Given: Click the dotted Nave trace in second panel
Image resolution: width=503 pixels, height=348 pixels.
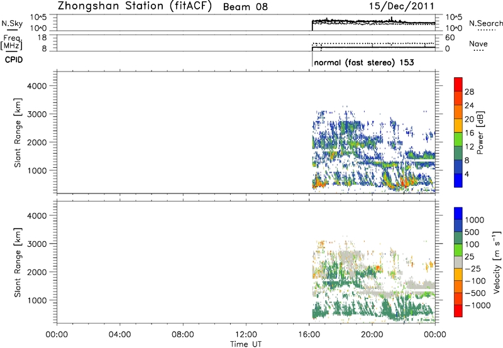Looking at the screenshot, I should click(373, 43).
